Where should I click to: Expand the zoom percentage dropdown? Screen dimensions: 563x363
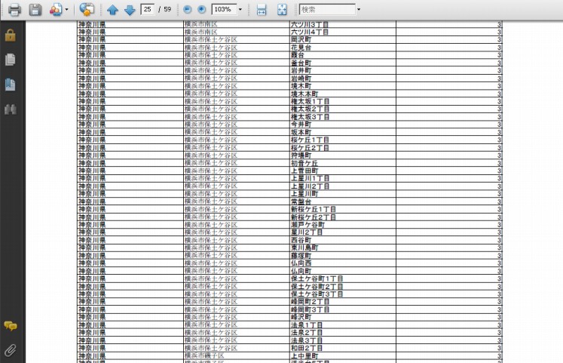pos(240,10)
